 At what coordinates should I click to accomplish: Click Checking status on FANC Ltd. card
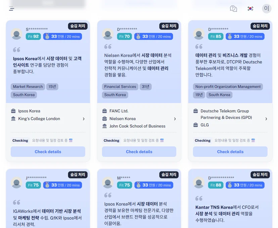(x=111, y=140)
